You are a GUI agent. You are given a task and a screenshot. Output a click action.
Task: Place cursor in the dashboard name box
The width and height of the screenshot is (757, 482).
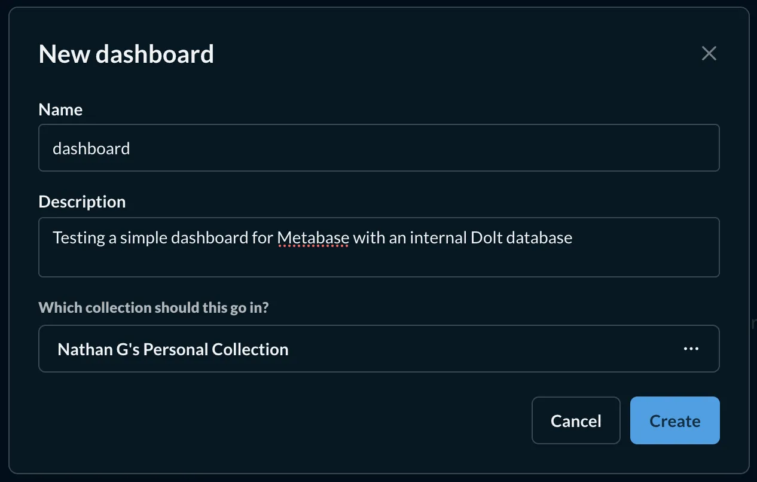(x=378, y=148)
